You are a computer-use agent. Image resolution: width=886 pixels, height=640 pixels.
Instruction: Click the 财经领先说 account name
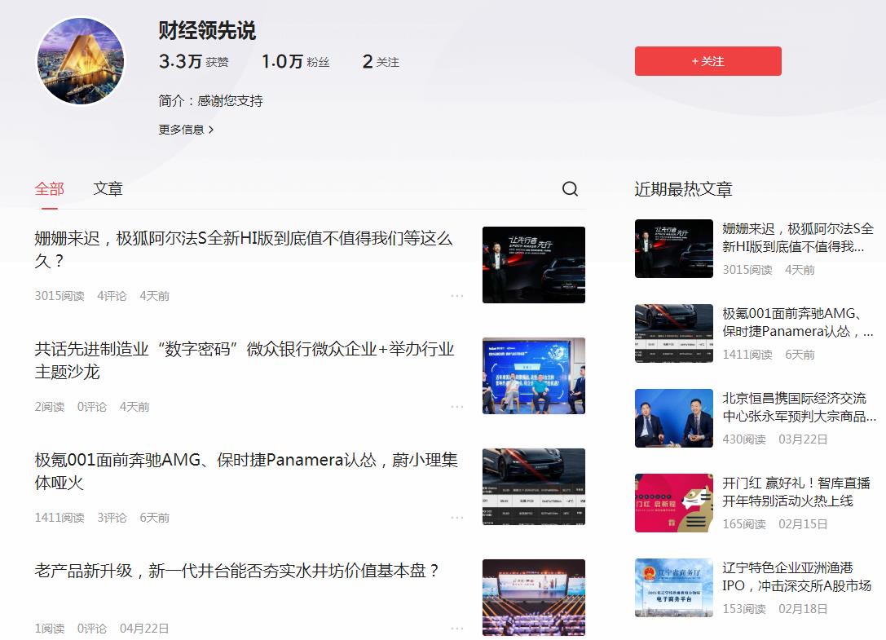(x=207, y=30)
